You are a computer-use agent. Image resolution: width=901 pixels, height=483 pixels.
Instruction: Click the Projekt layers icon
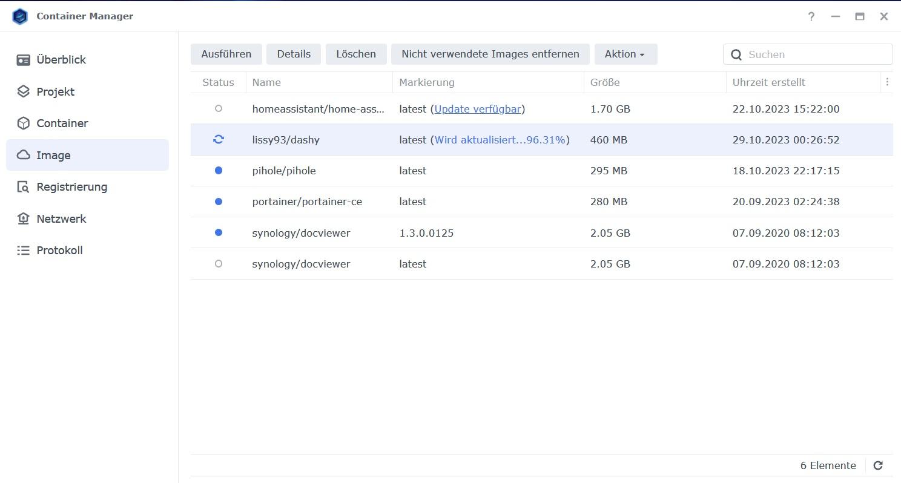click(x=24, y=91)
